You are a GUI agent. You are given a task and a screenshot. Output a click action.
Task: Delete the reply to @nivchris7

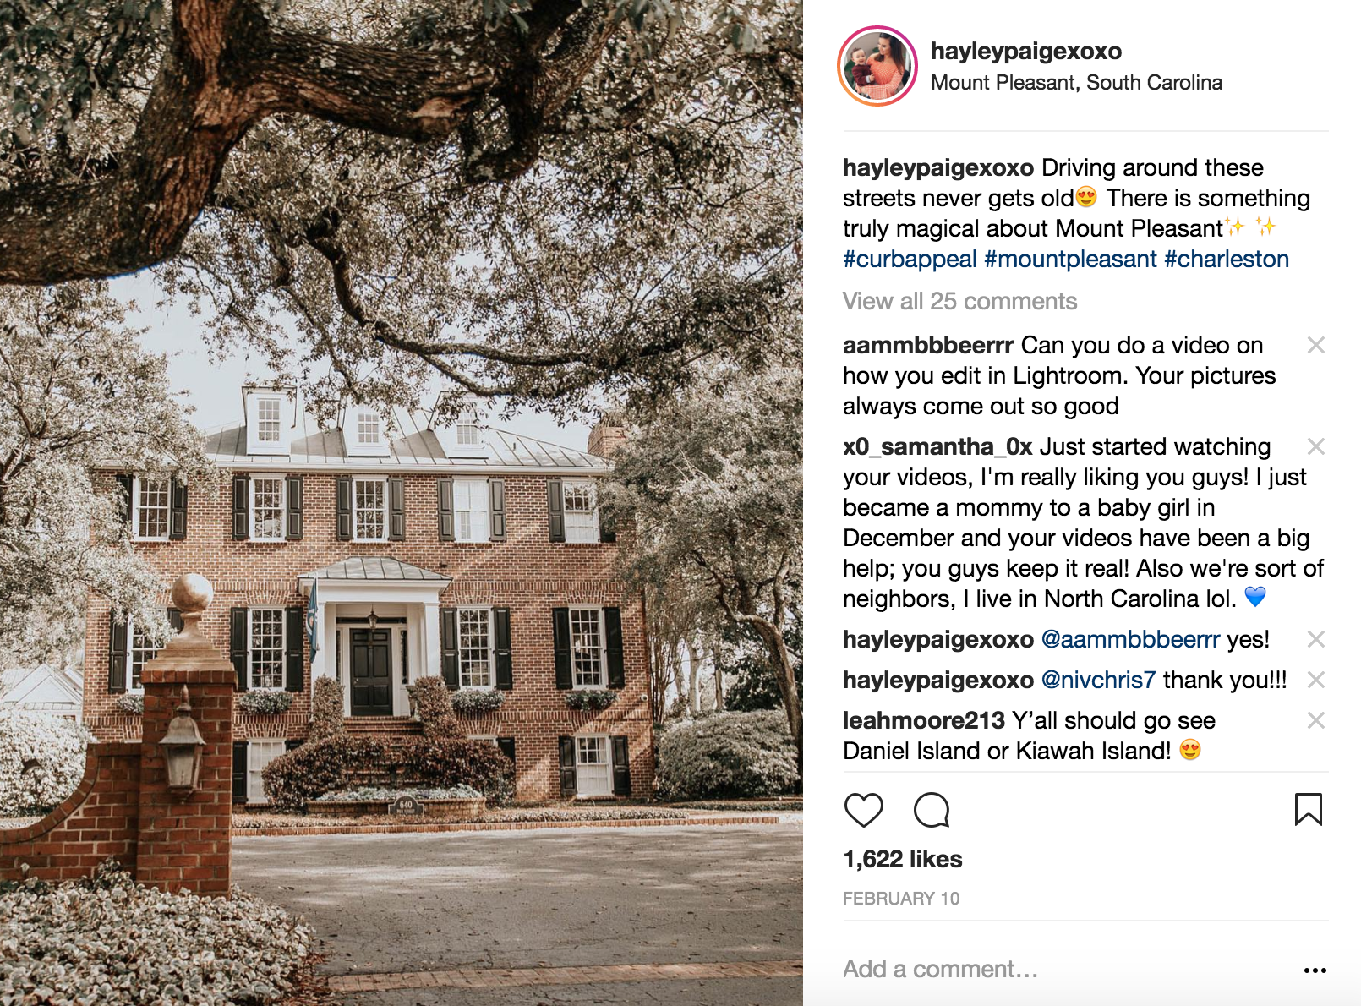click(1315, 680)
